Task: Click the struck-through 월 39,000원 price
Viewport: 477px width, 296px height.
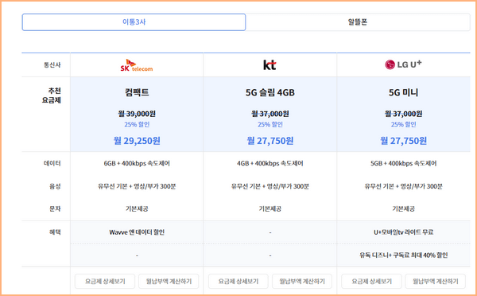Action: point(137,114)
